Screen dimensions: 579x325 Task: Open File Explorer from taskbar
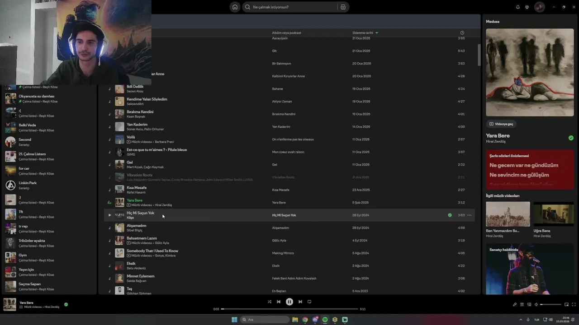295,320
